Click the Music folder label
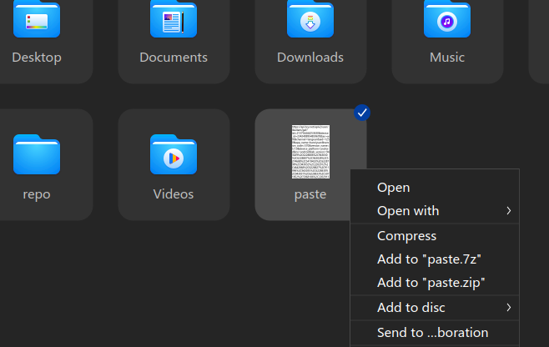The height and width of the screenshot is (347, 549). pos(447,57)
